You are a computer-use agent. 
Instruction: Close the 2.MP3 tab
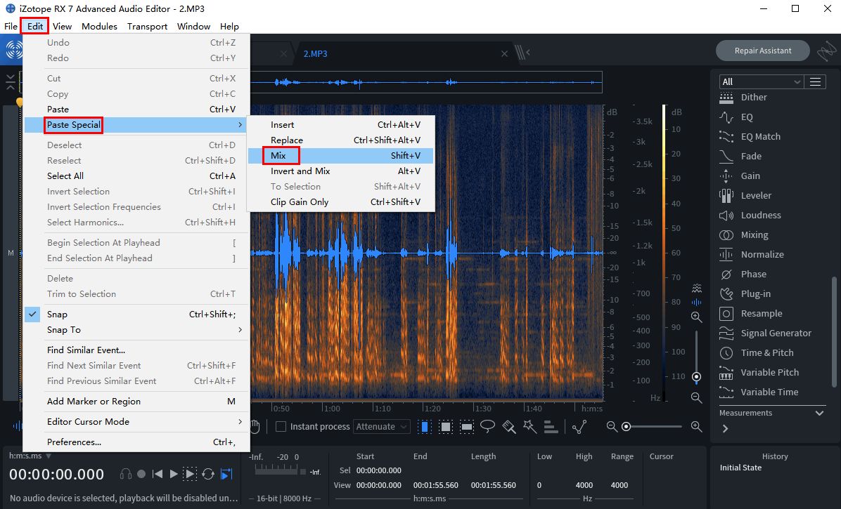pos(504,53)
